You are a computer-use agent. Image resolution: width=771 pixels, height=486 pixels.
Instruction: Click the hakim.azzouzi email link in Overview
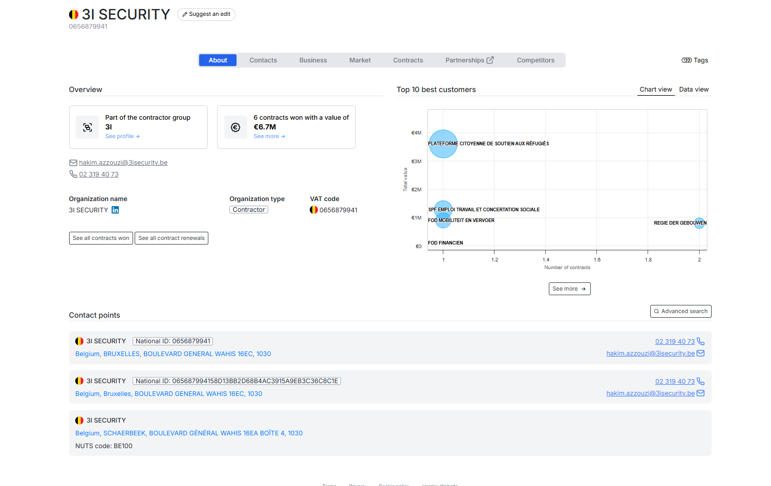(123, 163)
